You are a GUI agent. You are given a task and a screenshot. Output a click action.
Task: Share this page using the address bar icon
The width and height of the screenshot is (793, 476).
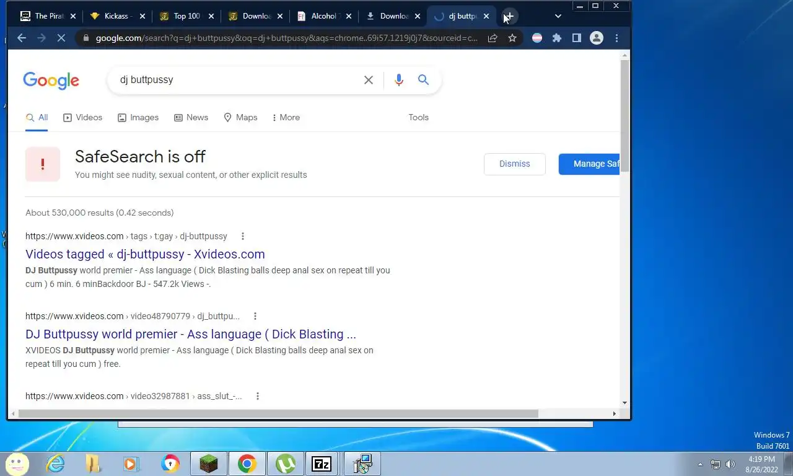(x=493, y=38)
